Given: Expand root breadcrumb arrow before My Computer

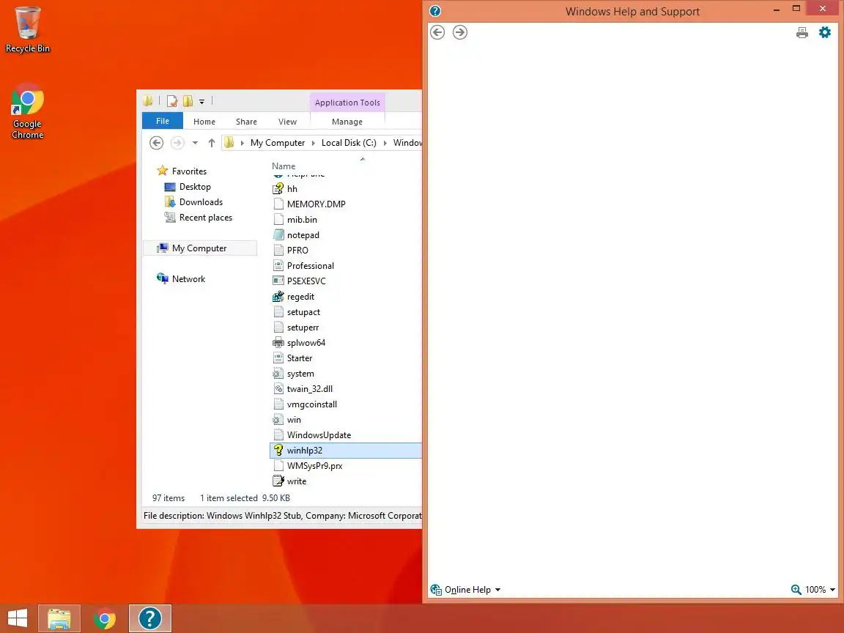Looking at the screenshot, I should 243,143.
